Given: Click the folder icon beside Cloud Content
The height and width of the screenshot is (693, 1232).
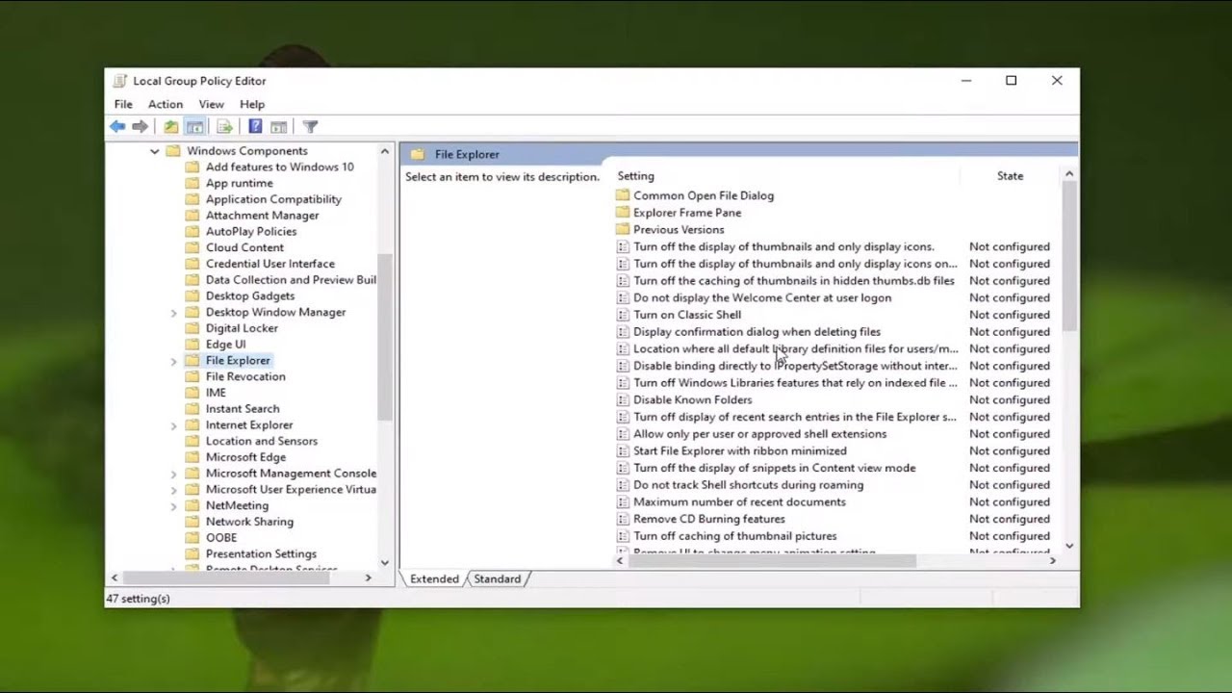Looking at the screenshot, I should click(192, 247).
